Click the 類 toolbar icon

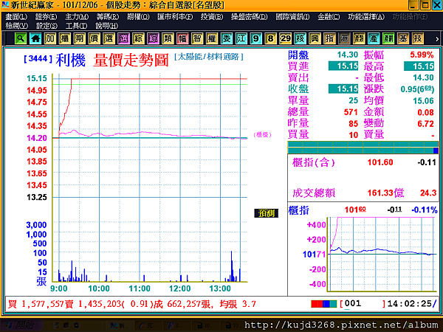(168, 38)
